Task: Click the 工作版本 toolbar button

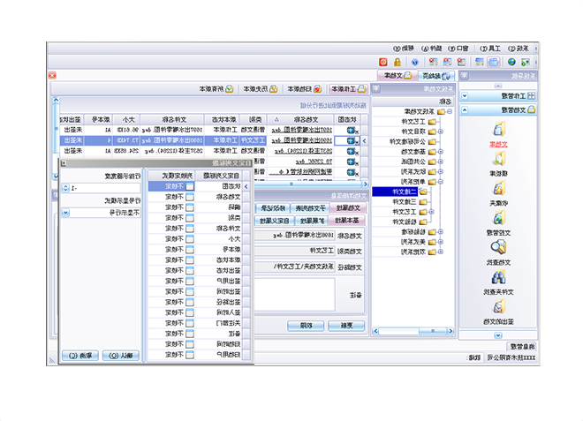Action: 349,89
